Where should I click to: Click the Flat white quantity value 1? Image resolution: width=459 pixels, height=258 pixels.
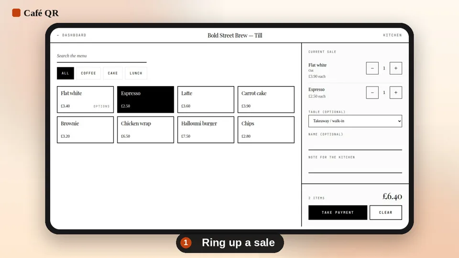(384, 68)
